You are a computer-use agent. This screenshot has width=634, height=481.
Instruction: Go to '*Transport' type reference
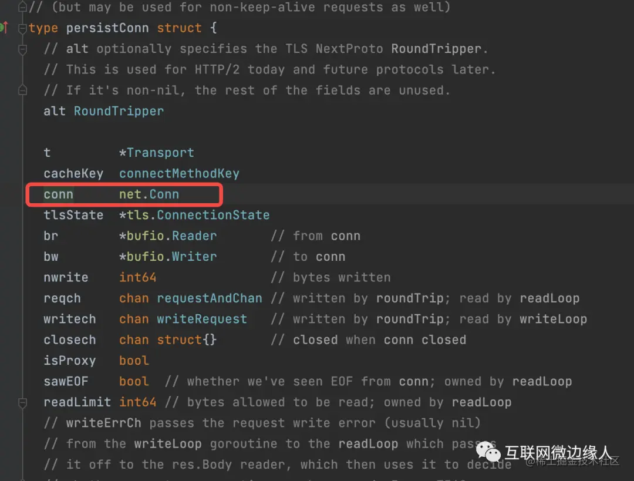click(x=157, y=153)
